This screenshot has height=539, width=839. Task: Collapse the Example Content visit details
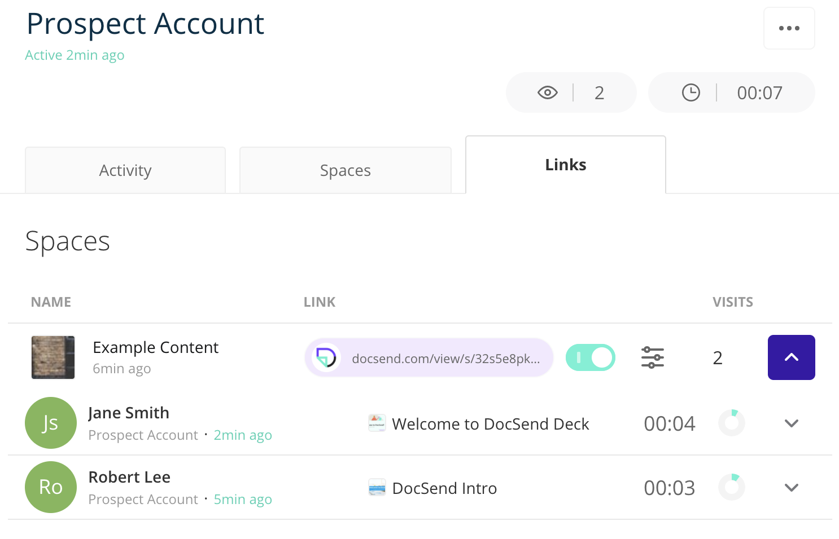791,357
